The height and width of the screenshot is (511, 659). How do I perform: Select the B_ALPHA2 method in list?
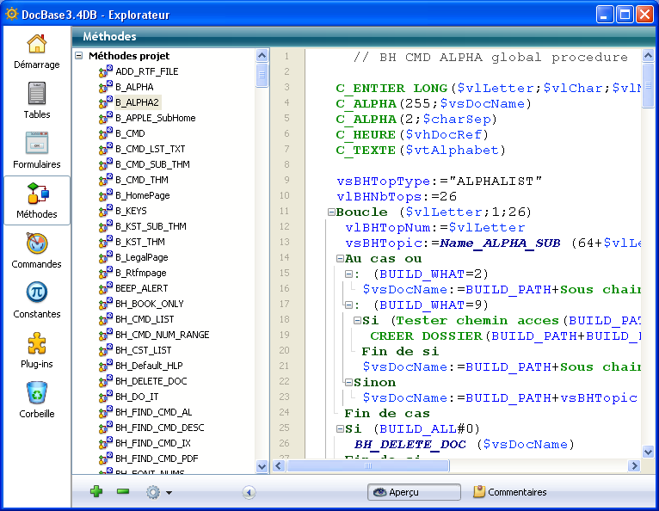136,102
